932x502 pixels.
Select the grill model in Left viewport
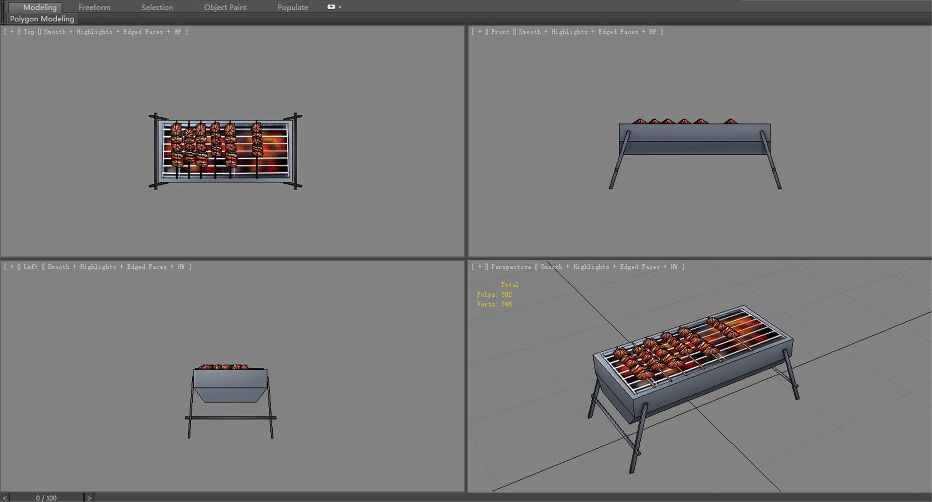click(230, 401)
